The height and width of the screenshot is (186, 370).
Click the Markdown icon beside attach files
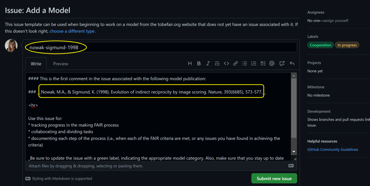pos(291,166)
